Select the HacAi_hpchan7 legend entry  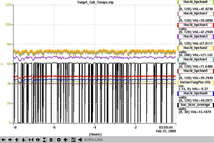click(196, 13)
